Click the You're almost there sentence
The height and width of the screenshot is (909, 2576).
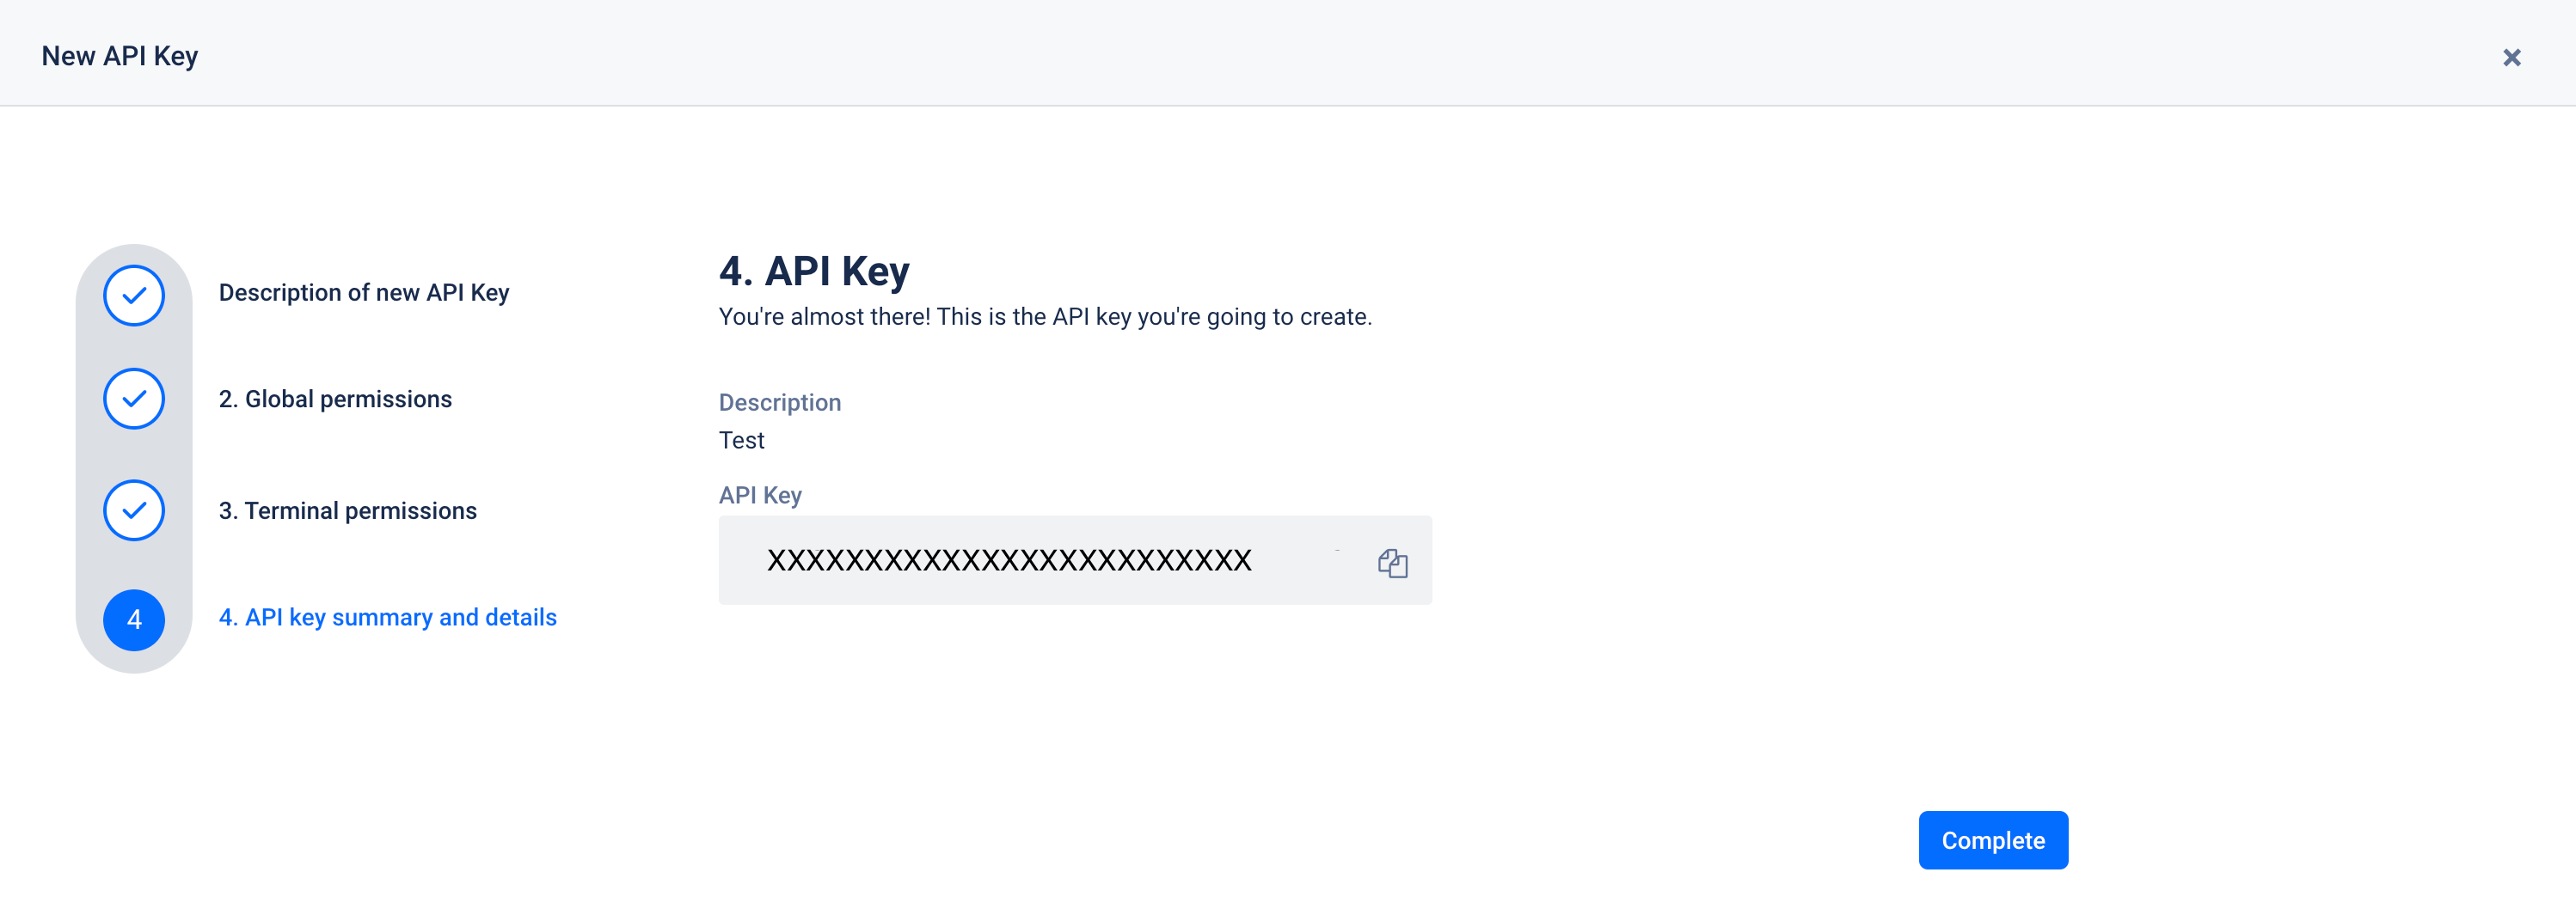1045,317
